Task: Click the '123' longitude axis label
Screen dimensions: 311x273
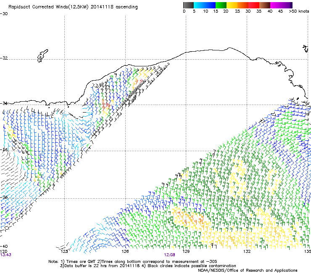Action: click(x=64, y=252)
